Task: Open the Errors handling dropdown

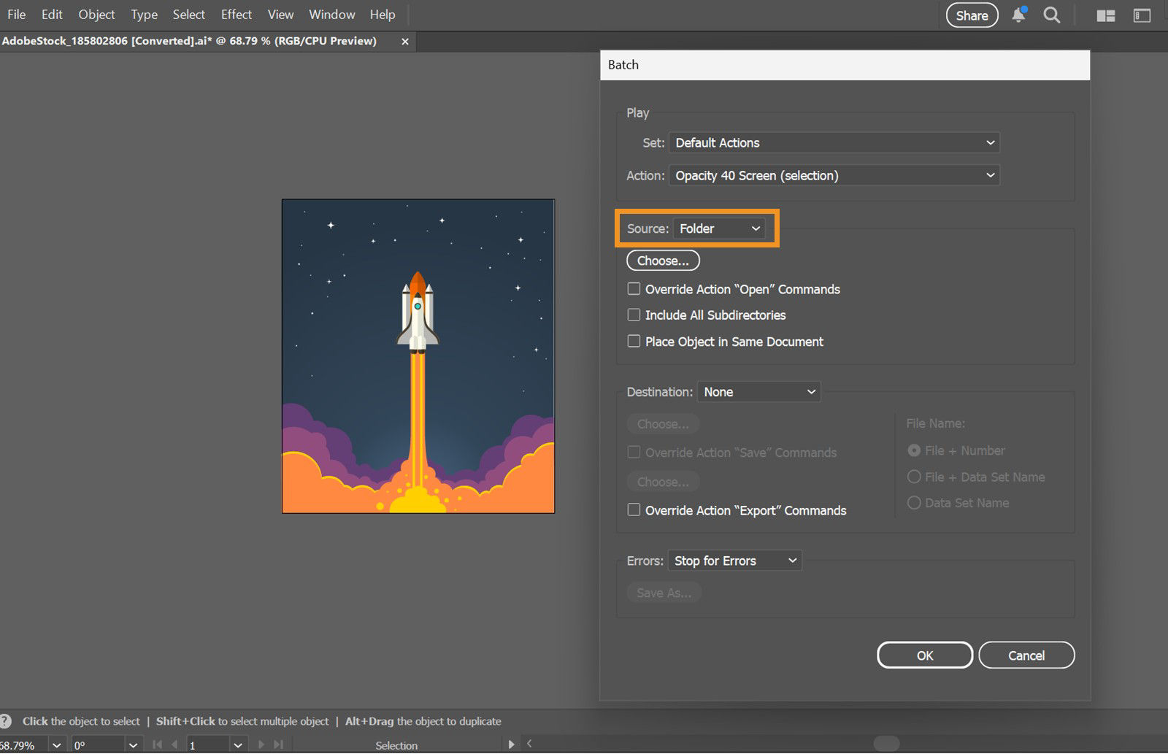Action: (x=734, y=560)
